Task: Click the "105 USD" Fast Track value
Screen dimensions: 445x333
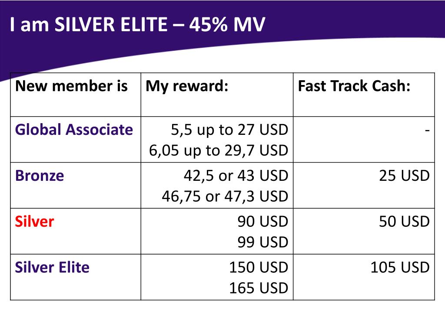Action: coord(400,268)
